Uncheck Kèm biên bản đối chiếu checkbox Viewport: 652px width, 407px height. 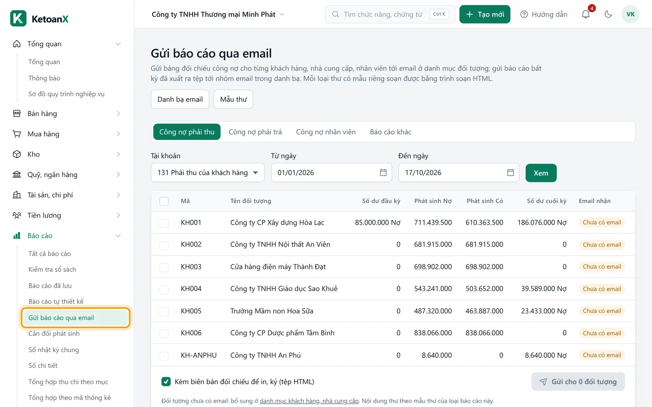pos(166,382)
